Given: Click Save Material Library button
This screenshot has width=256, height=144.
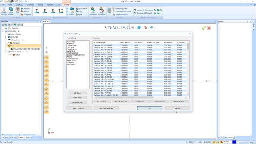Looking at the screenshot, I should pyautogui.click(x=106, y=108).
